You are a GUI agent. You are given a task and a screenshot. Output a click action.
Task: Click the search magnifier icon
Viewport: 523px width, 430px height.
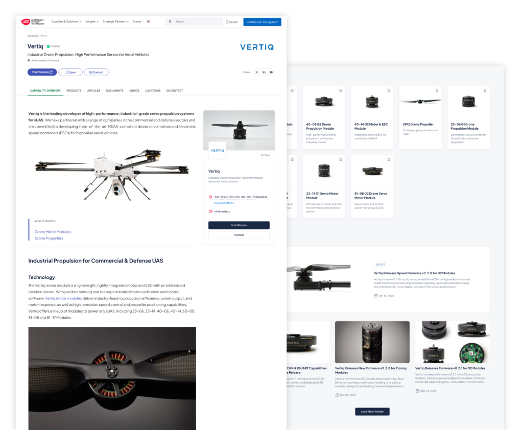[170, 21]
